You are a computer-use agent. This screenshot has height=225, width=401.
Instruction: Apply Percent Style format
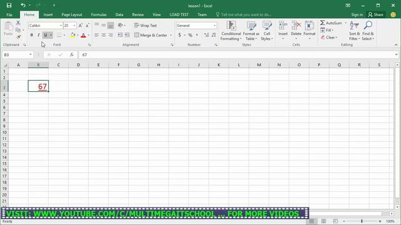[x=190, y=35]
